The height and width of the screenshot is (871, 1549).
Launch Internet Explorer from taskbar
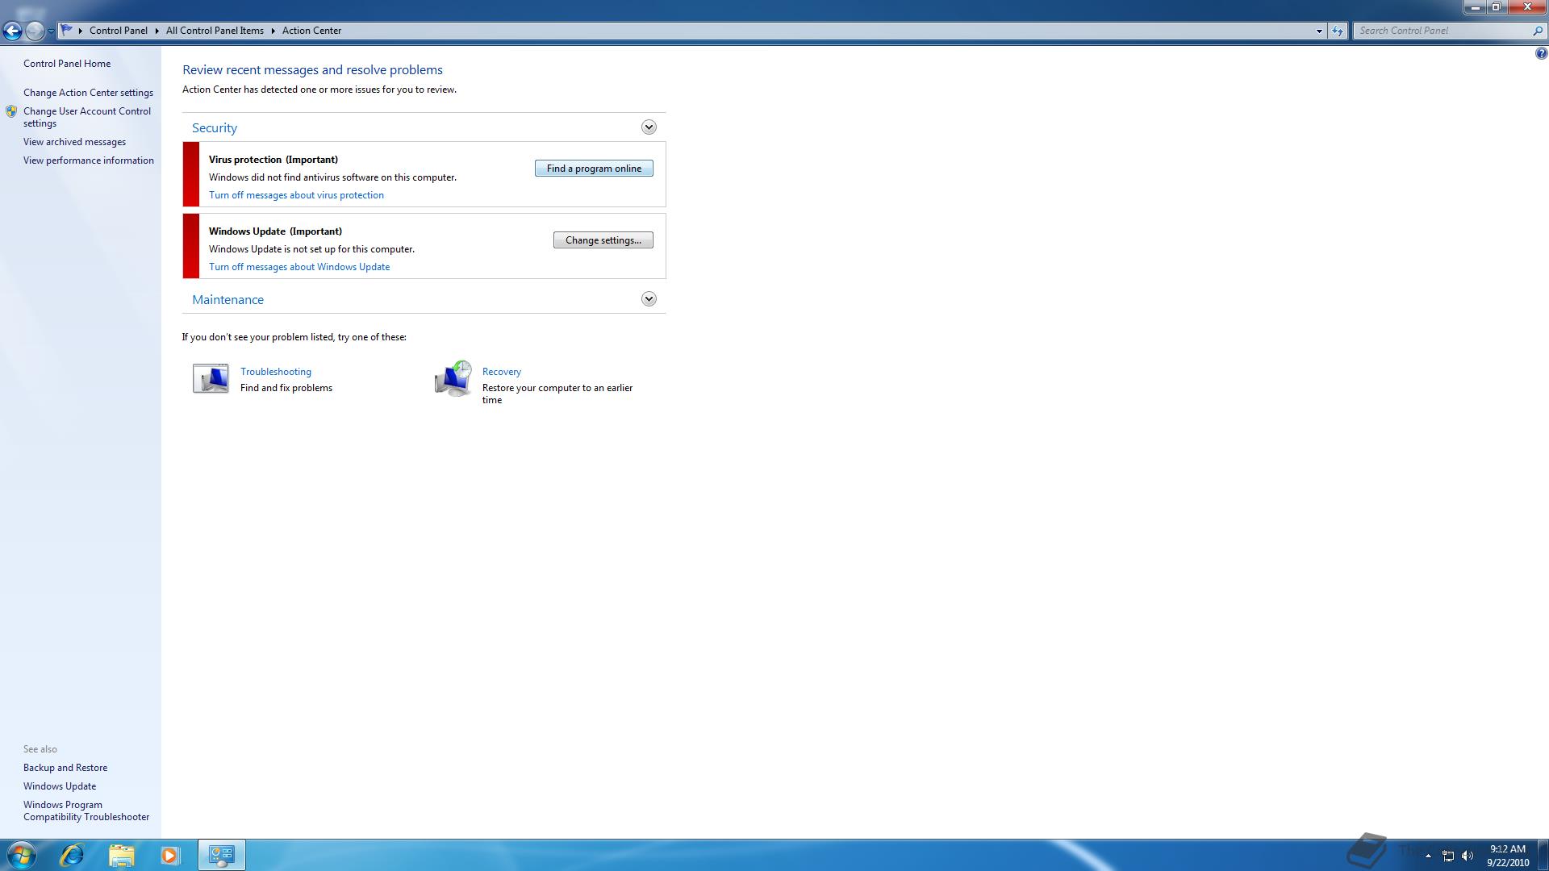tap(72, 855)
